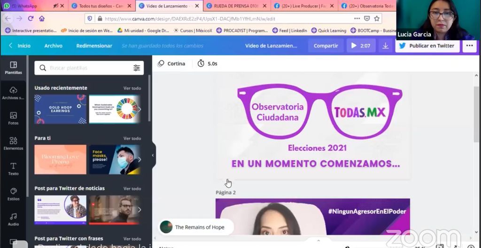Click Ver todo for Usado recientemente
The image size is (481, 248).
click(132, 88)
